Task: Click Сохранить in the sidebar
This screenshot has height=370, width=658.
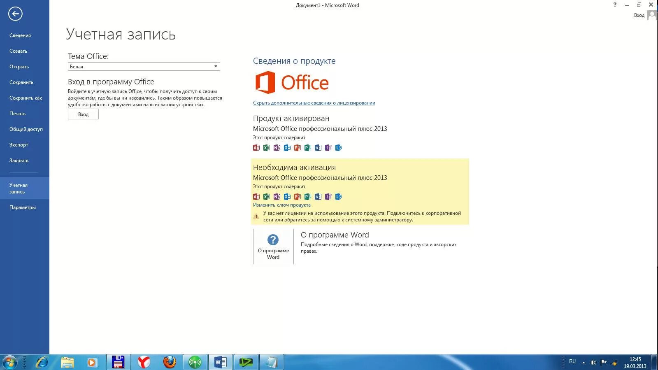Action: (x=21, y=82)
